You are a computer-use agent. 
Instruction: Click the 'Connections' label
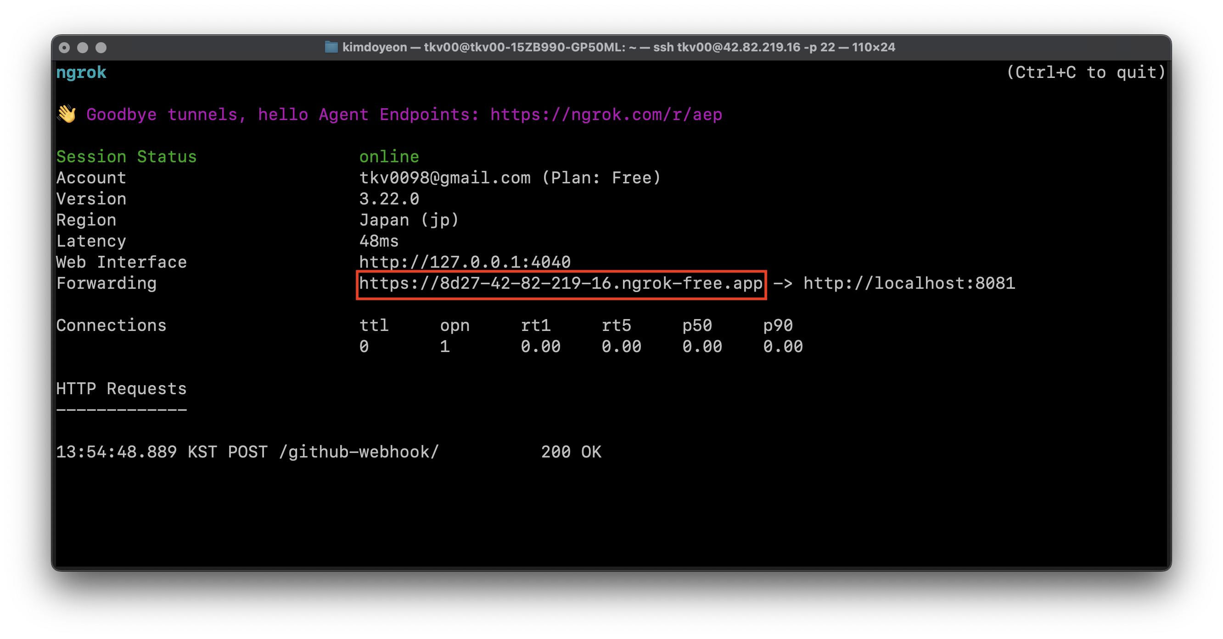point(111,325)
